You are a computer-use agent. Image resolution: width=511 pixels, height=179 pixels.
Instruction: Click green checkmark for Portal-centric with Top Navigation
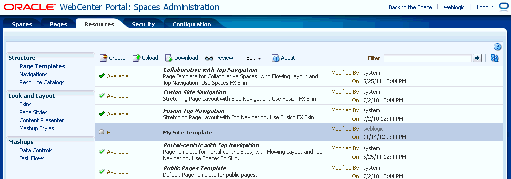coord(102,151)
